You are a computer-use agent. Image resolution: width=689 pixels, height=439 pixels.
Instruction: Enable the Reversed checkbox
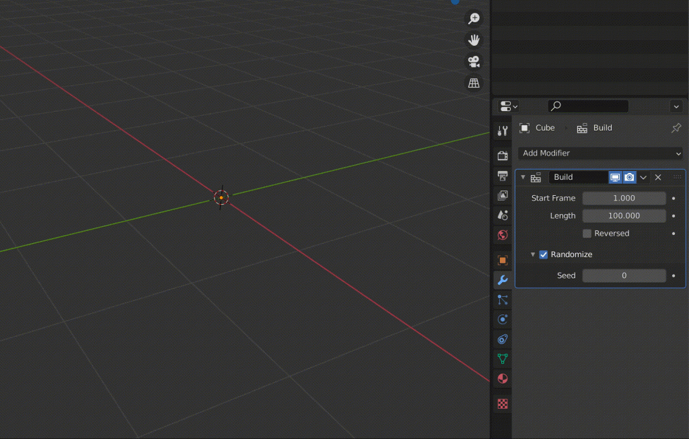click(x=587, y=233)
